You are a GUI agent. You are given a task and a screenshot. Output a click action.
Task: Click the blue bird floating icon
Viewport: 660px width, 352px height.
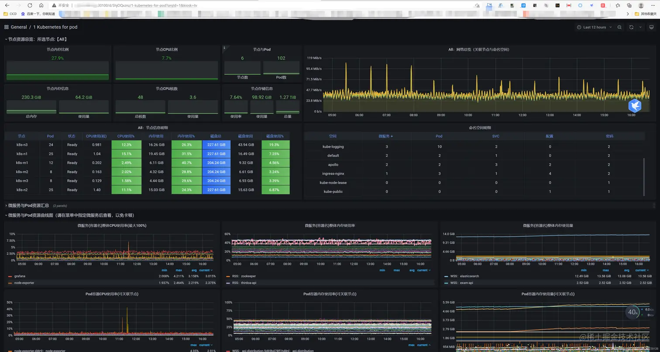pyautogui.click(x=635, y=105)
